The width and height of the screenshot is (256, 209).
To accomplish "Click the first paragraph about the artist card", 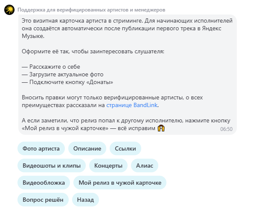I will pos(124,28).
